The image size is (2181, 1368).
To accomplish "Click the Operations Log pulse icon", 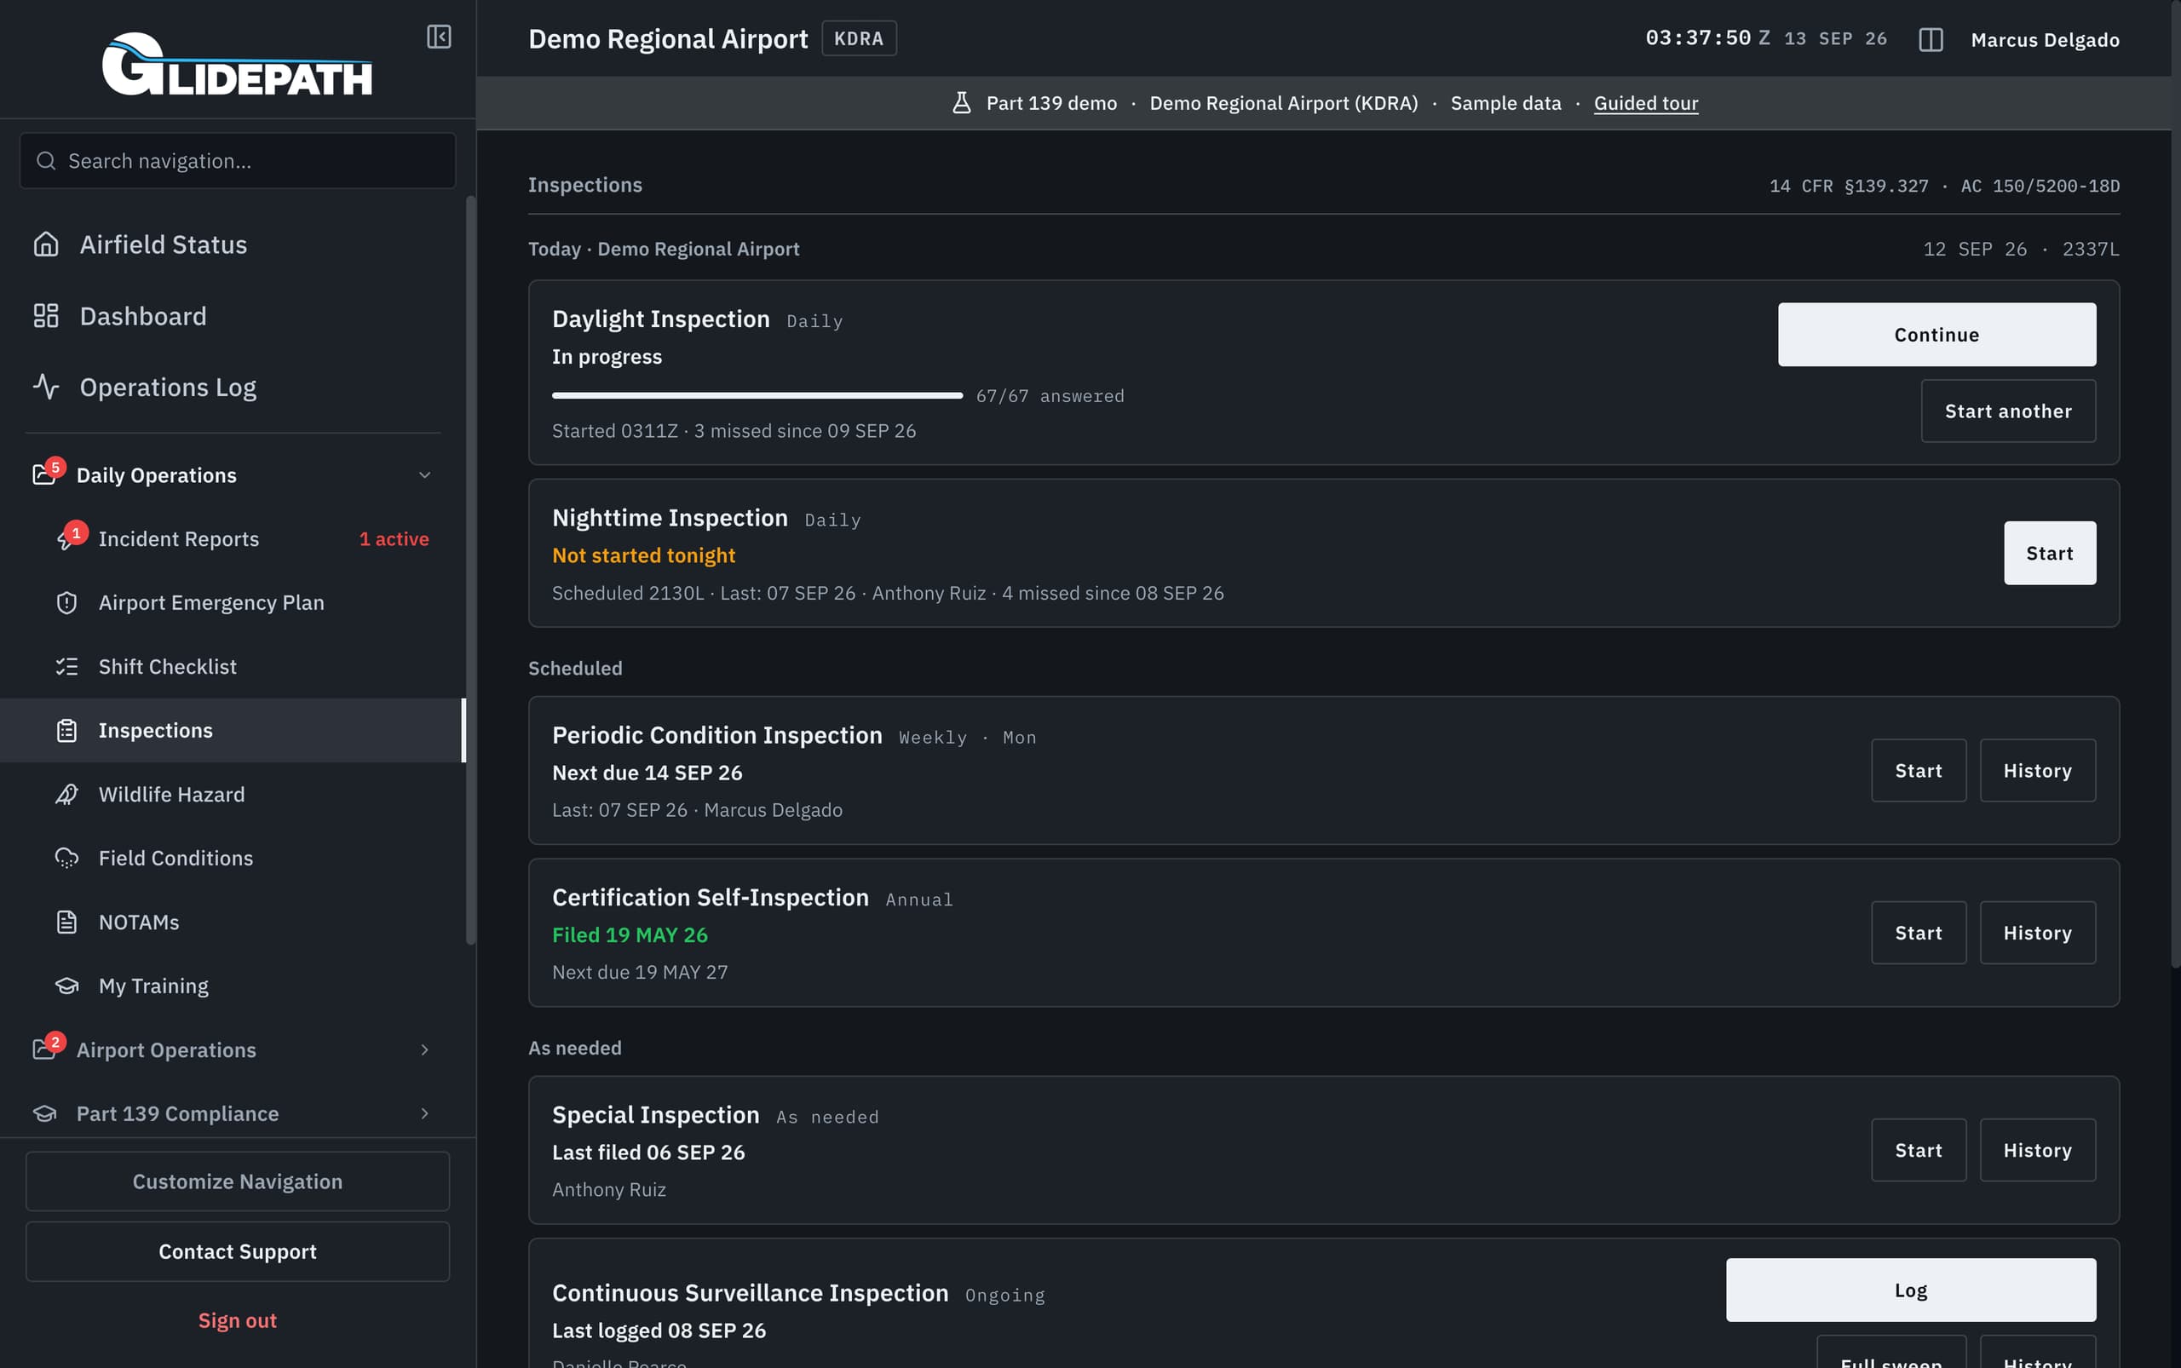I will pos(46,387).
